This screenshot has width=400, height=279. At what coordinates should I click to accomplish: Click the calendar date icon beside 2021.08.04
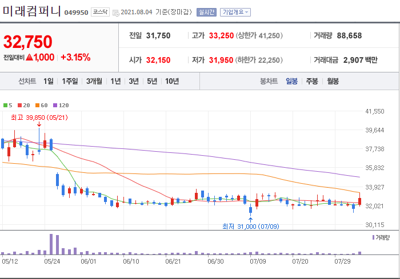[116, 13]
